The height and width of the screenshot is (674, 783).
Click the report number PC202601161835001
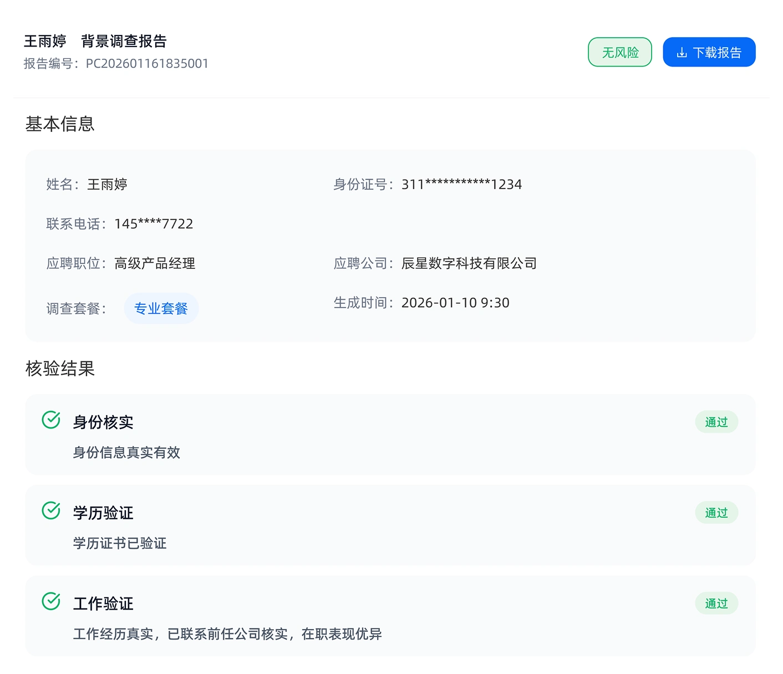(x=147, y=64)
